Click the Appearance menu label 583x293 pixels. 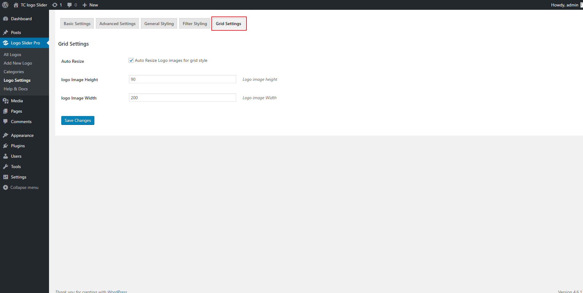click(22, 135)
